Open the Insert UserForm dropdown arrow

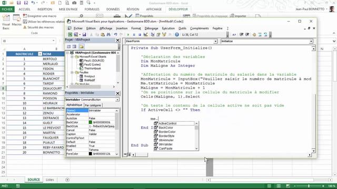pyautogui.click(x=80, y=35)
